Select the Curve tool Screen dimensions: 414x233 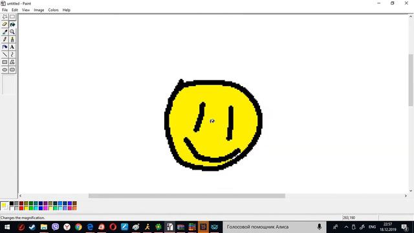(x=12, y=54)
